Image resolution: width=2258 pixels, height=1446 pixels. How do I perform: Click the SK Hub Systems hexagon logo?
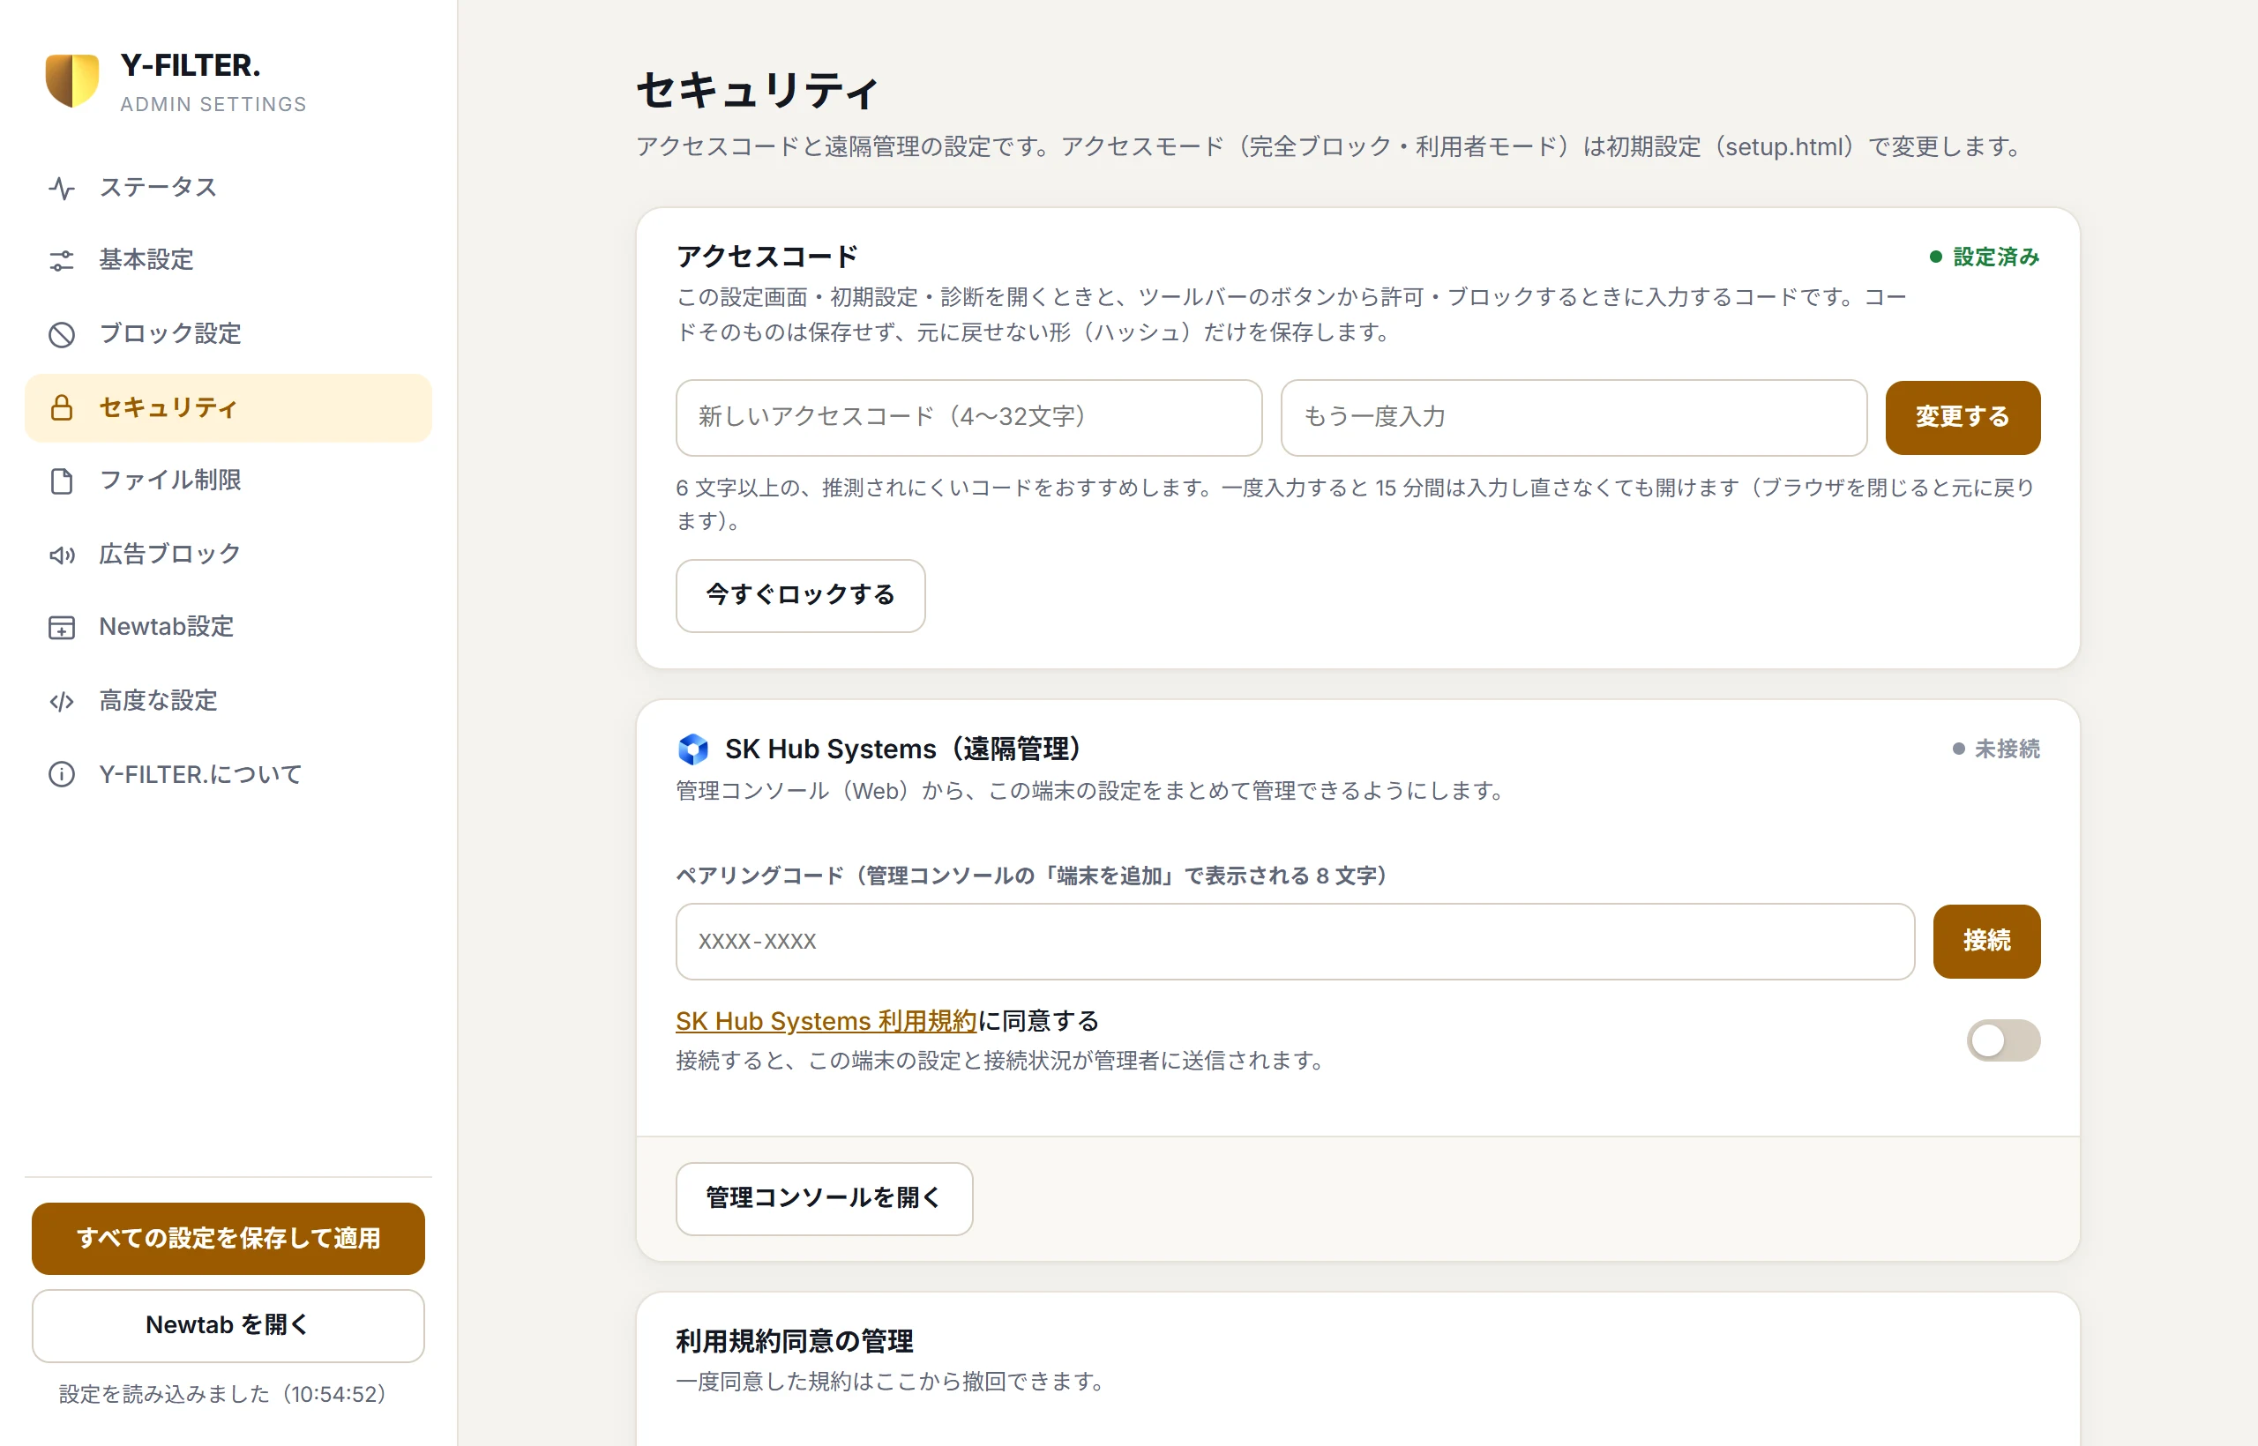pos(693,749)
